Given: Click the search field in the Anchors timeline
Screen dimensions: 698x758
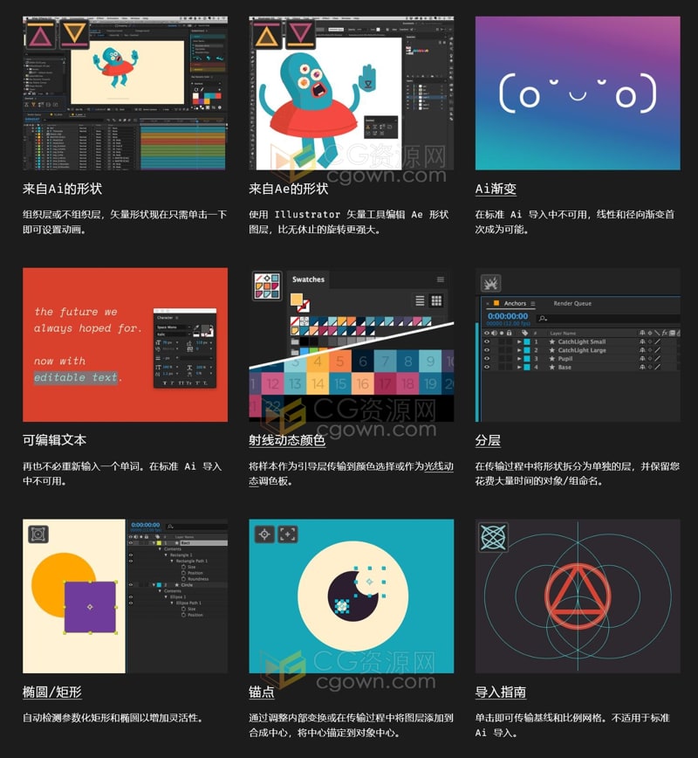Looking at the screenshot, I should point(607,318).
